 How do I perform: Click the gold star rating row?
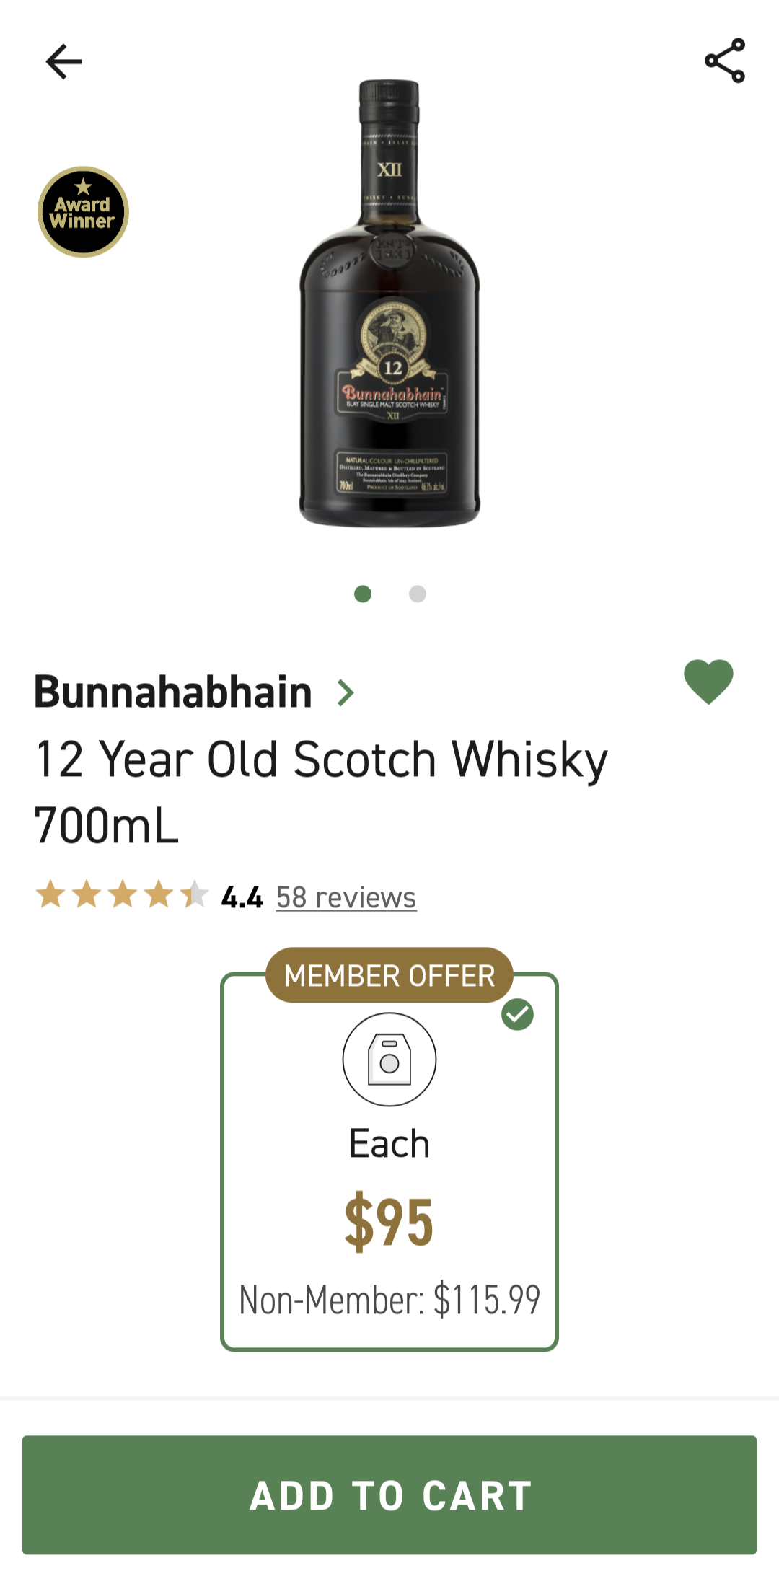pos(122,894)
